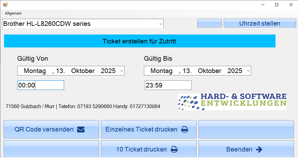Click the Hard- & Software Entwicklungen logo
The width and height of the screenshot is (298, 158).
click(x=232, y=102)
